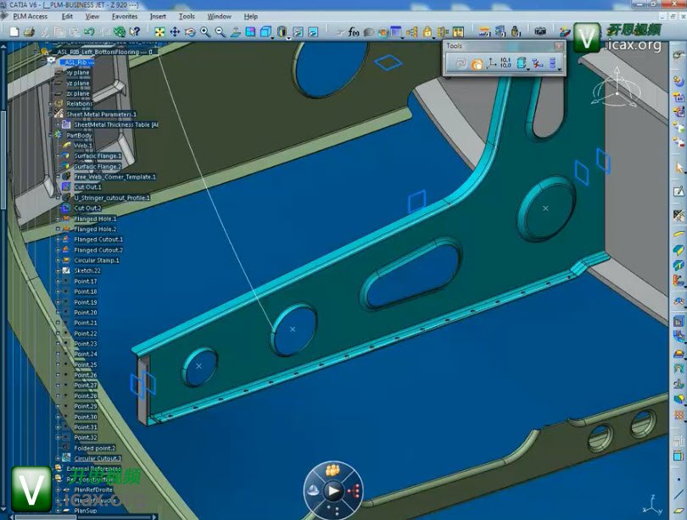This screenshot has width=687, height=520.
Task: Open the Insert menu
Action: (158, 16)
